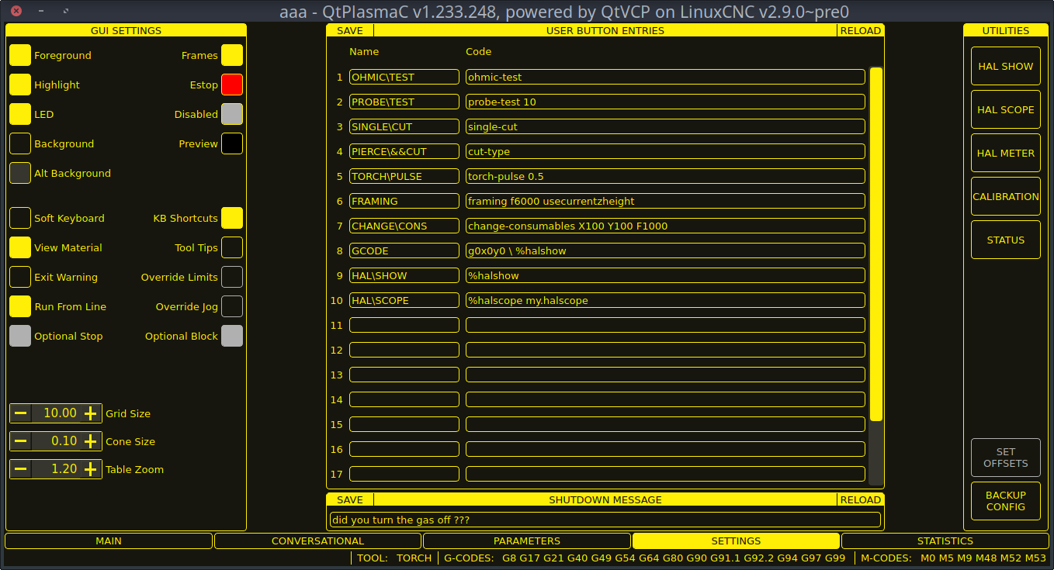Launch the HAL SHOW utility
This screenshot has width=1054, height=570.
pyautogui.click(x=1005, y=66)
